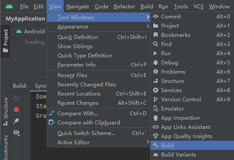Viewport: 234px width, 160px height.
Task: Click the Android Studio logo icon
Action: point(9,7)
